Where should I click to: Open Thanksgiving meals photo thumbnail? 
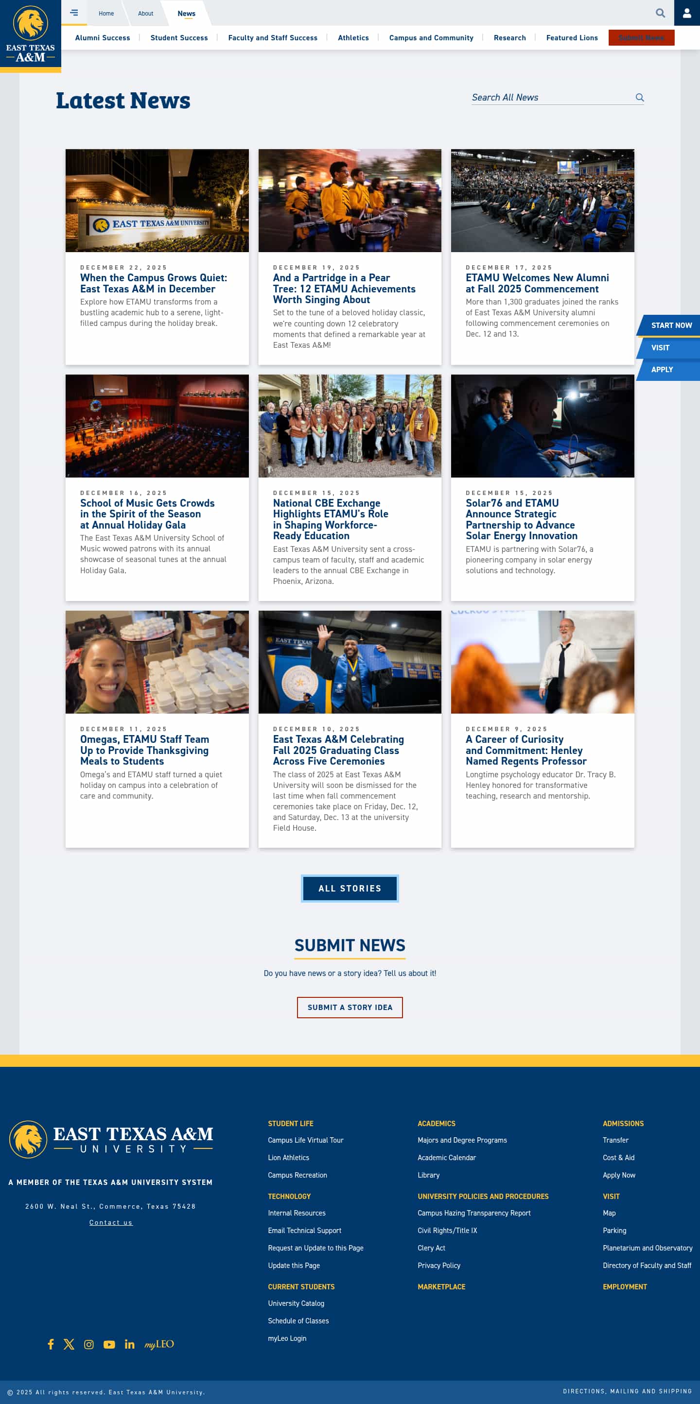pyautogui.click(x=157, y=662)
